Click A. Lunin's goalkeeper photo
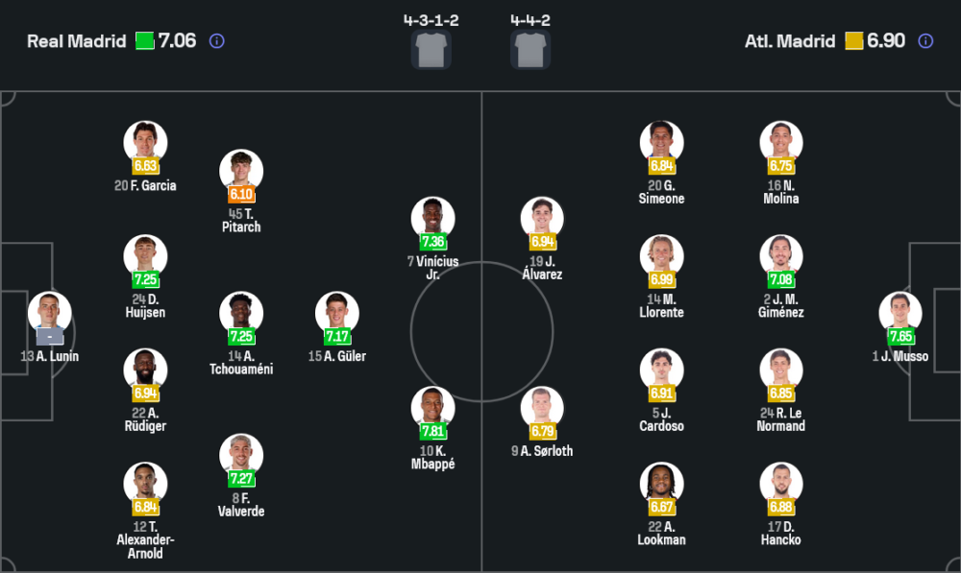961x573 pixels. coord(50,313)
